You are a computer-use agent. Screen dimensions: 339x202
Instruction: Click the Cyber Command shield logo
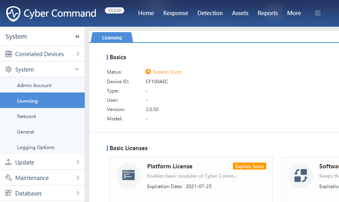pyautogui.click(x=13, y=14)
